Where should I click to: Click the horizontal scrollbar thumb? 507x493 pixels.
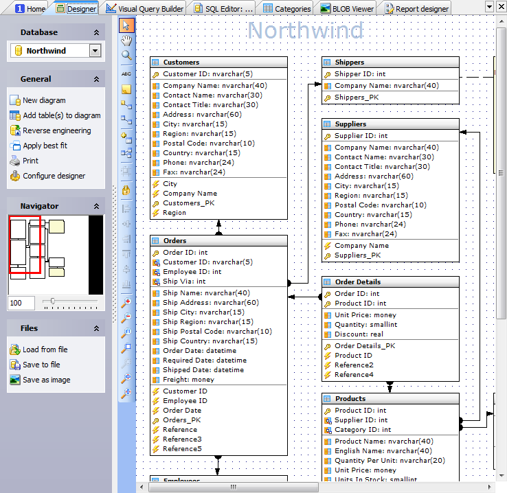tap(234, 487)
